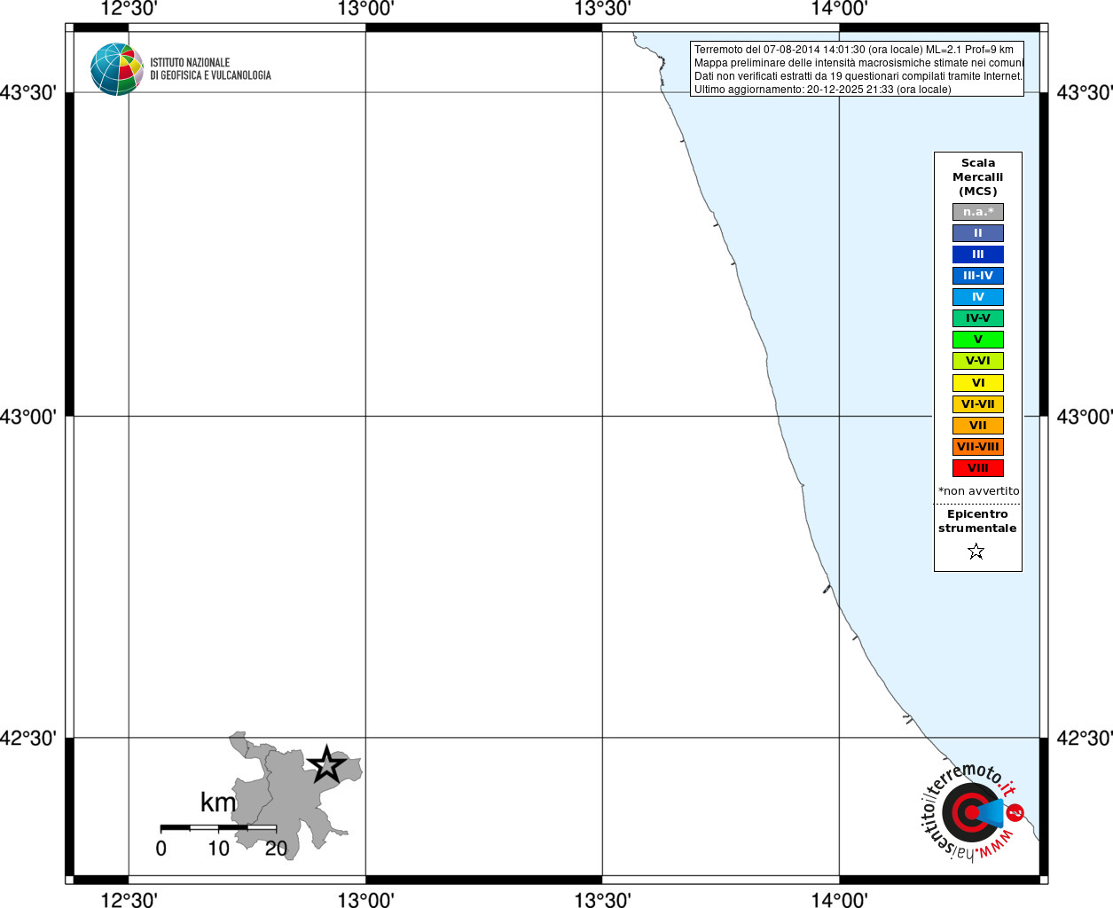
Task: Select the n.a.* gray legend swatch
Action: [978, 212]
